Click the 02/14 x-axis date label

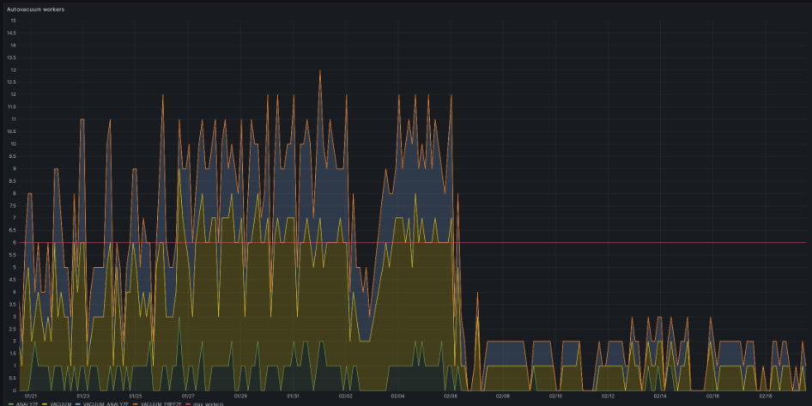[x=660, y=397]
